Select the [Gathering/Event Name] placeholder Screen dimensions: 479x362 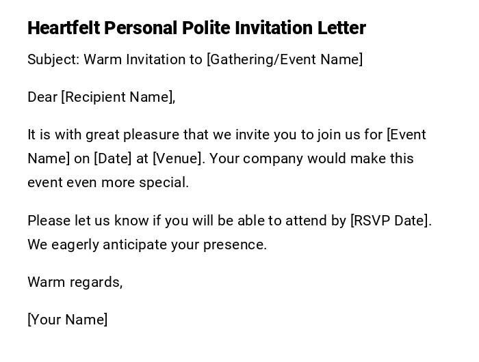point(285,59)
